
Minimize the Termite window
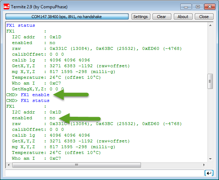pos(186,6)
